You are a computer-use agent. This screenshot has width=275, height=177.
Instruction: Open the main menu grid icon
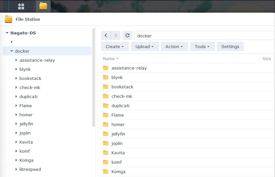tap(21, 6)
